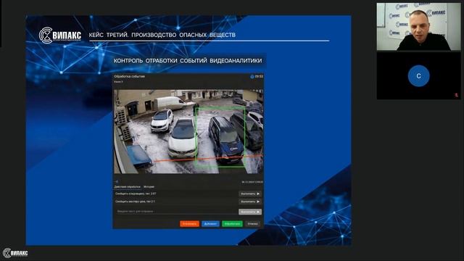Click the slide title Кейс третий
464x261 pixels.
tap(162, 35)
